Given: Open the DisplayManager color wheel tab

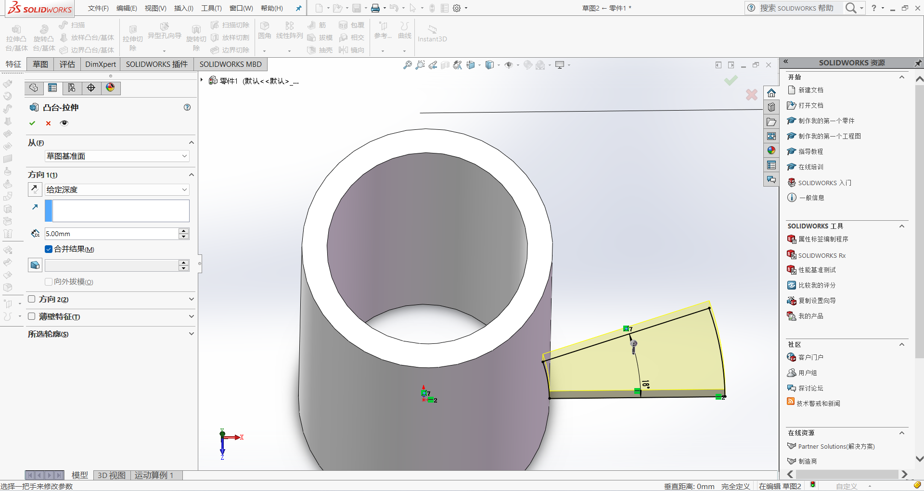Looking at the screenshot, I should point(110,88).
